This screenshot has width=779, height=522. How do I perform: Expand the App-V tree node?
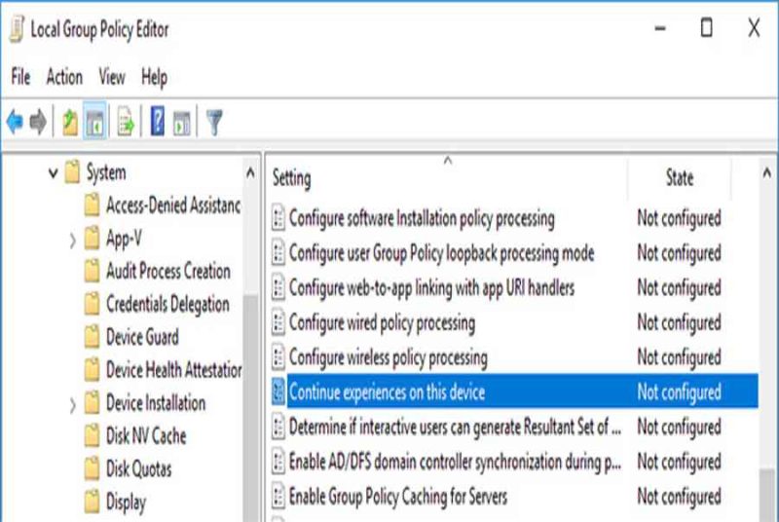(x=72, y=241)
